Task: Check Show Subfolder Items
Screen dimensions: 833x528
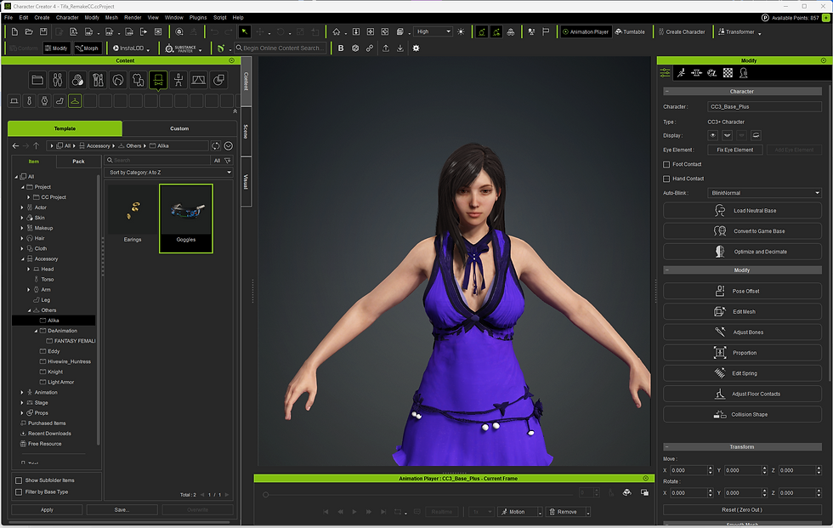Action: click(19, 480)
